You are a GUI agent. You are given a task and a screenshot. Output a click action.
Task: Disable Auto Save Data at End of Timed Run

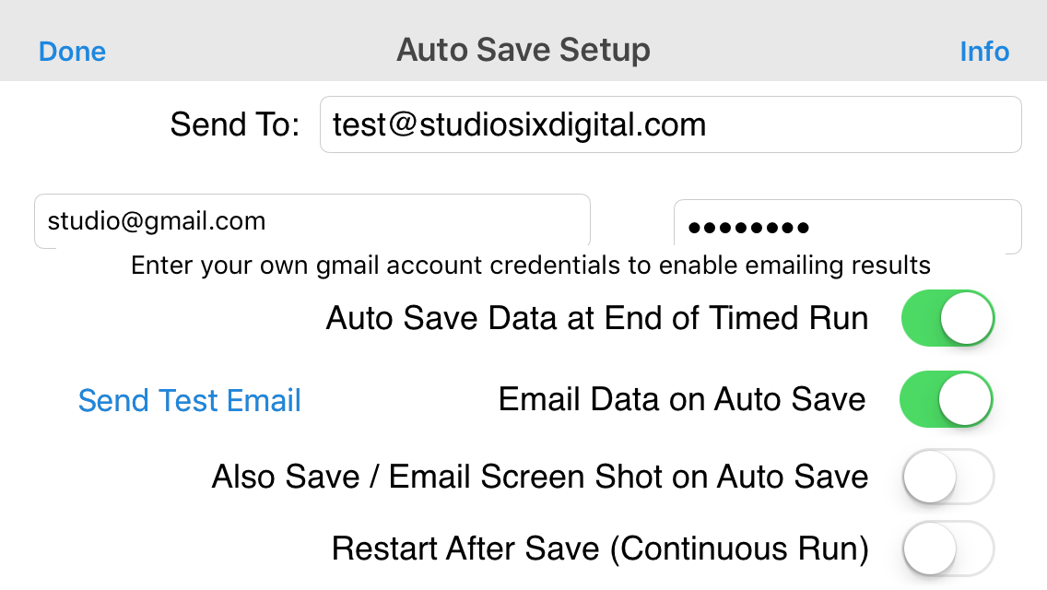pyautogui.click(x=947, y=318)
